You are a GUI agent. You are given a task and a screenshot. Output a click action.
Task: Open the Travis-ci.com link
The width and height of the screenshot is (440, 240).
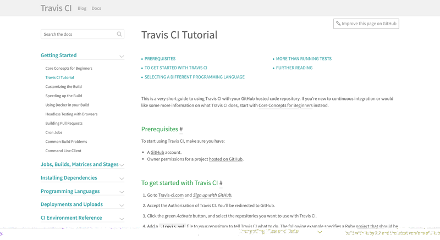tap(171, 195)
